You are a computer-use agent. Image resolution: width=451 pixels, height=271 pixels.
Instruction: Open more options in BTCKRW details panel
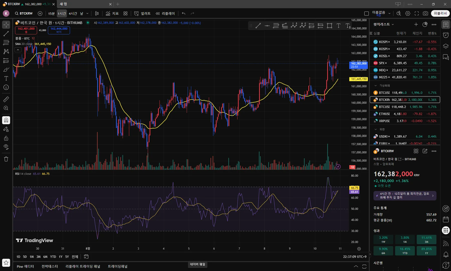(434, 151)
